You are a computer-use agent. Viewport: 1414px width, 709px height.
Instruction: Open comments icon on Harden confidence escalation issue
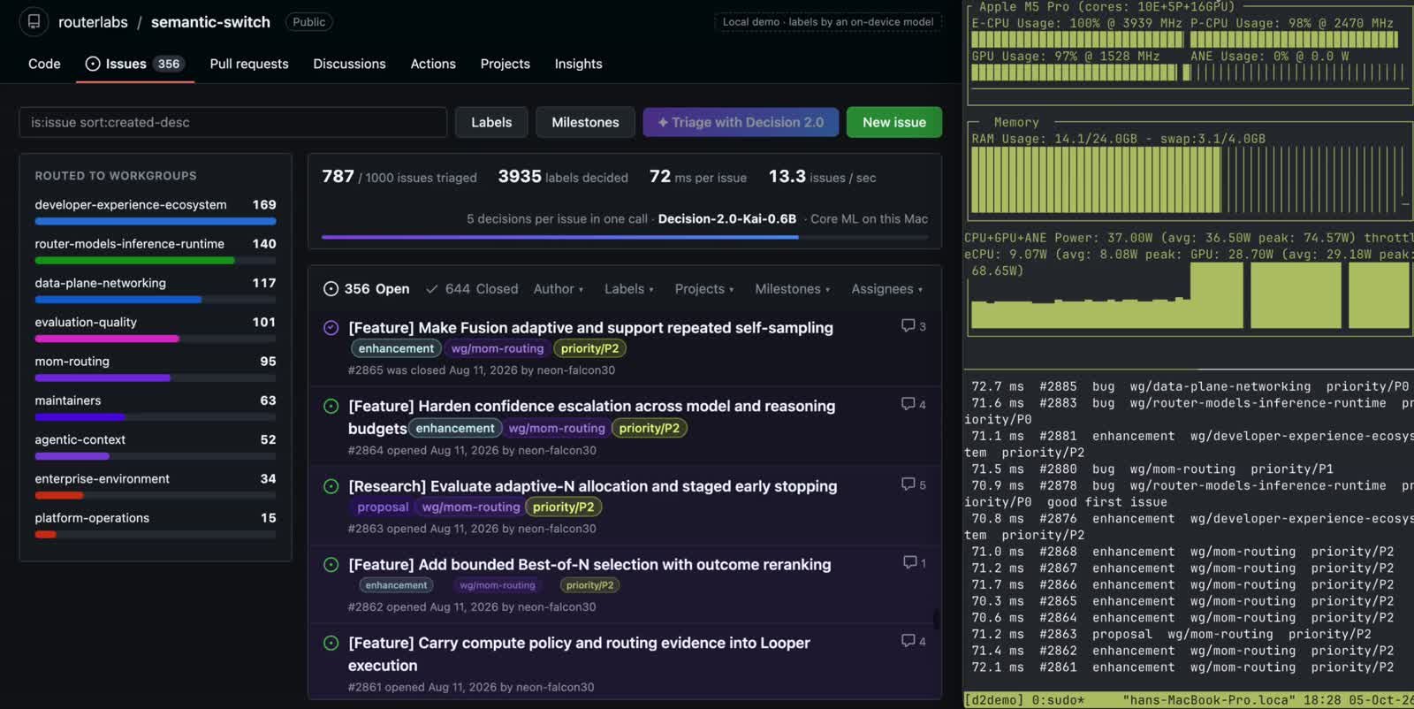[x=908, y=404]
